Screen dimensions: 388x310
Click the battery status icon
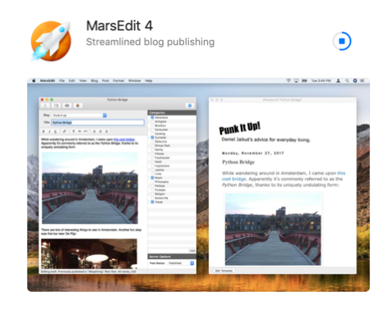pos(304,80)
